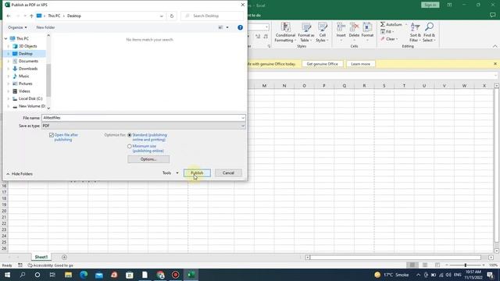
Task: Click the Windows Start button
Action: coord(7,275)
